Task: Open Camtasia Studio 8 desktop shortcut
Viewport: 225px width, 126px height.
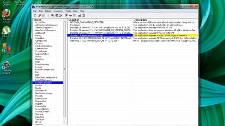Action: (x=6, y=68)
